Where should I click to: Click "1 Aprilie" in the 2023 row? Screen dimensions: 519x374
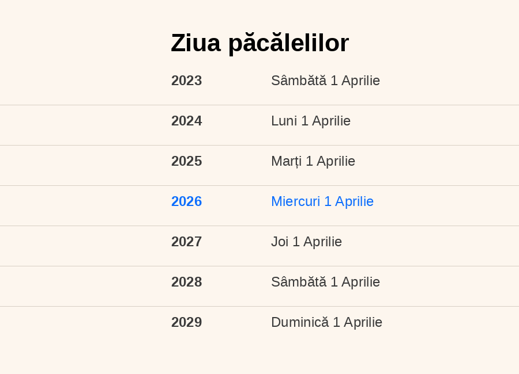355,81
